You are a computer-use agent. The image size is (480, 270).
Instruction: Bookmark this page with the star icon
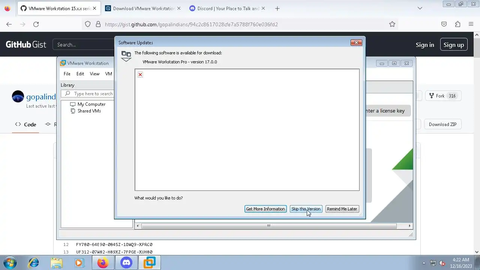pyautogui.click(x=392, y=24)
